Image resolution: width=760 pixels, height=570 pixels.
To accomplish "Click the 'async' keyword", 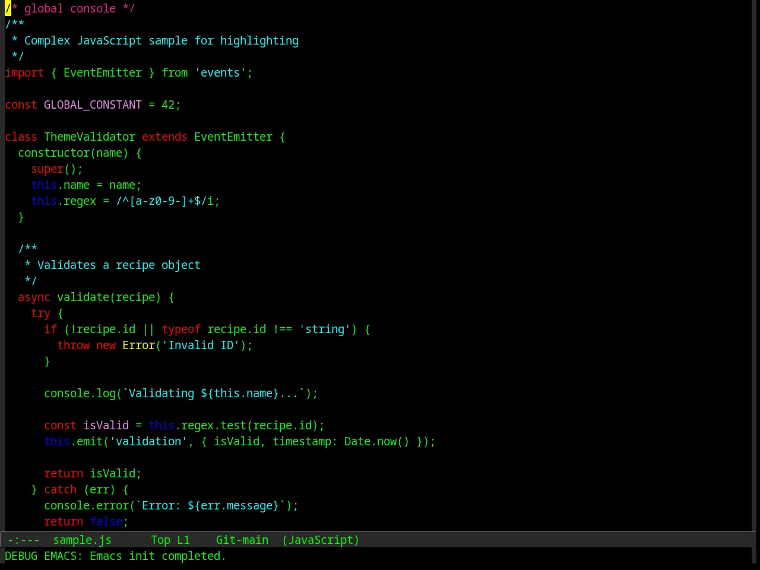I will coord(34,297).
